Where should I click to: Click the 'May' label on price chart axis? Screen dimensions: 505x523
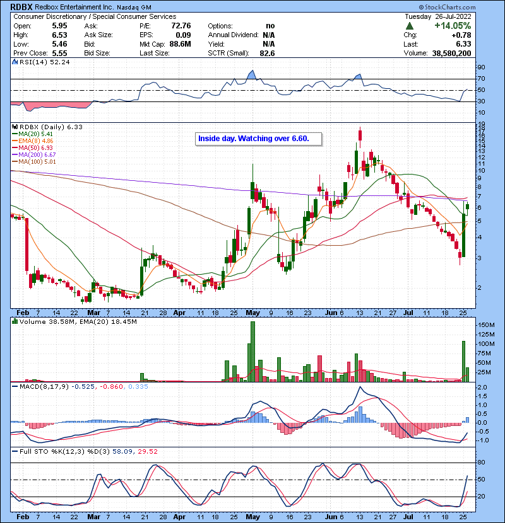pyautogui.click(x=252, y=313)
